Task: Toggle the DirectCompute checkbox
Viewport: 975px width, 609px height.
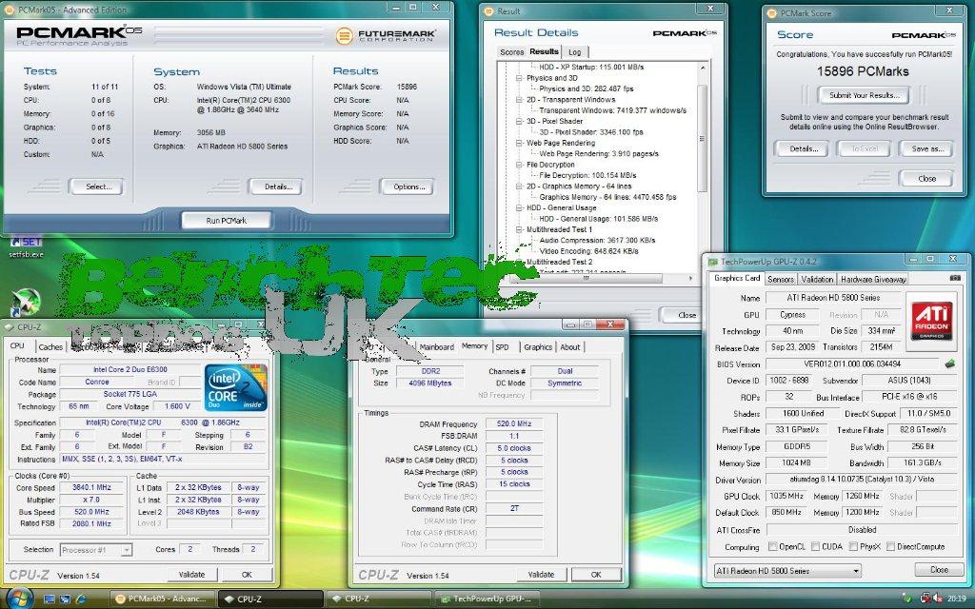Action: pyautogui.click(x=890, y=547)
